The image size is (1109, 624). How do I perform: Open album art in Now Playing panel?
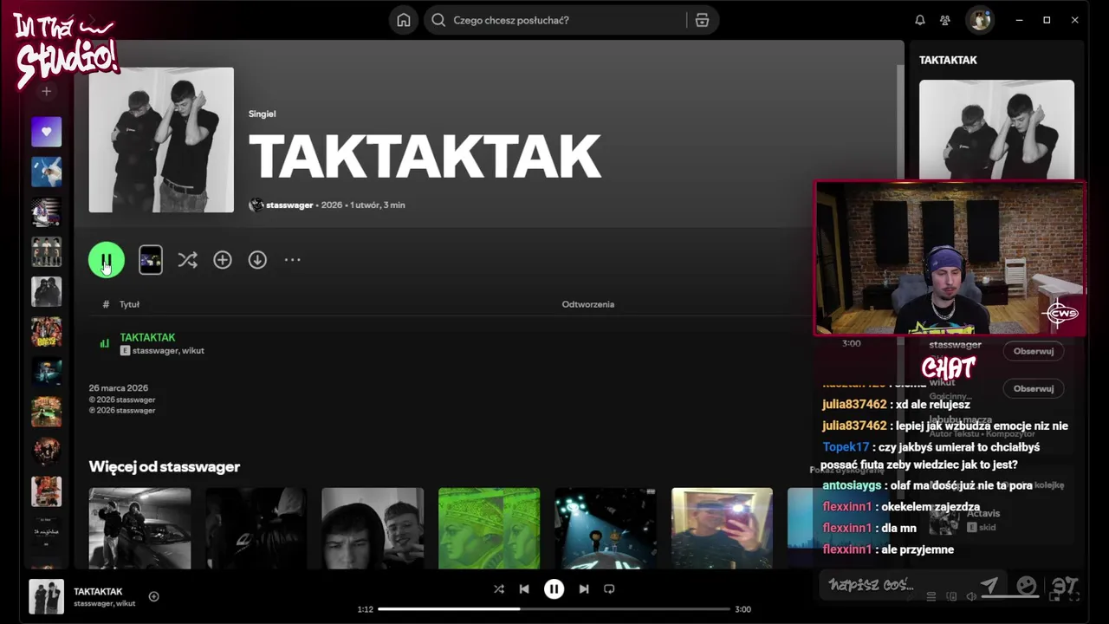point(996,130)
